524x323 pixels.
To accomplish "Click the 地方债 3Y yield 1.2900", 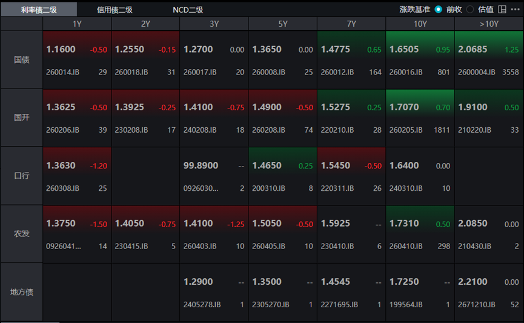I will tap(198, 282).
